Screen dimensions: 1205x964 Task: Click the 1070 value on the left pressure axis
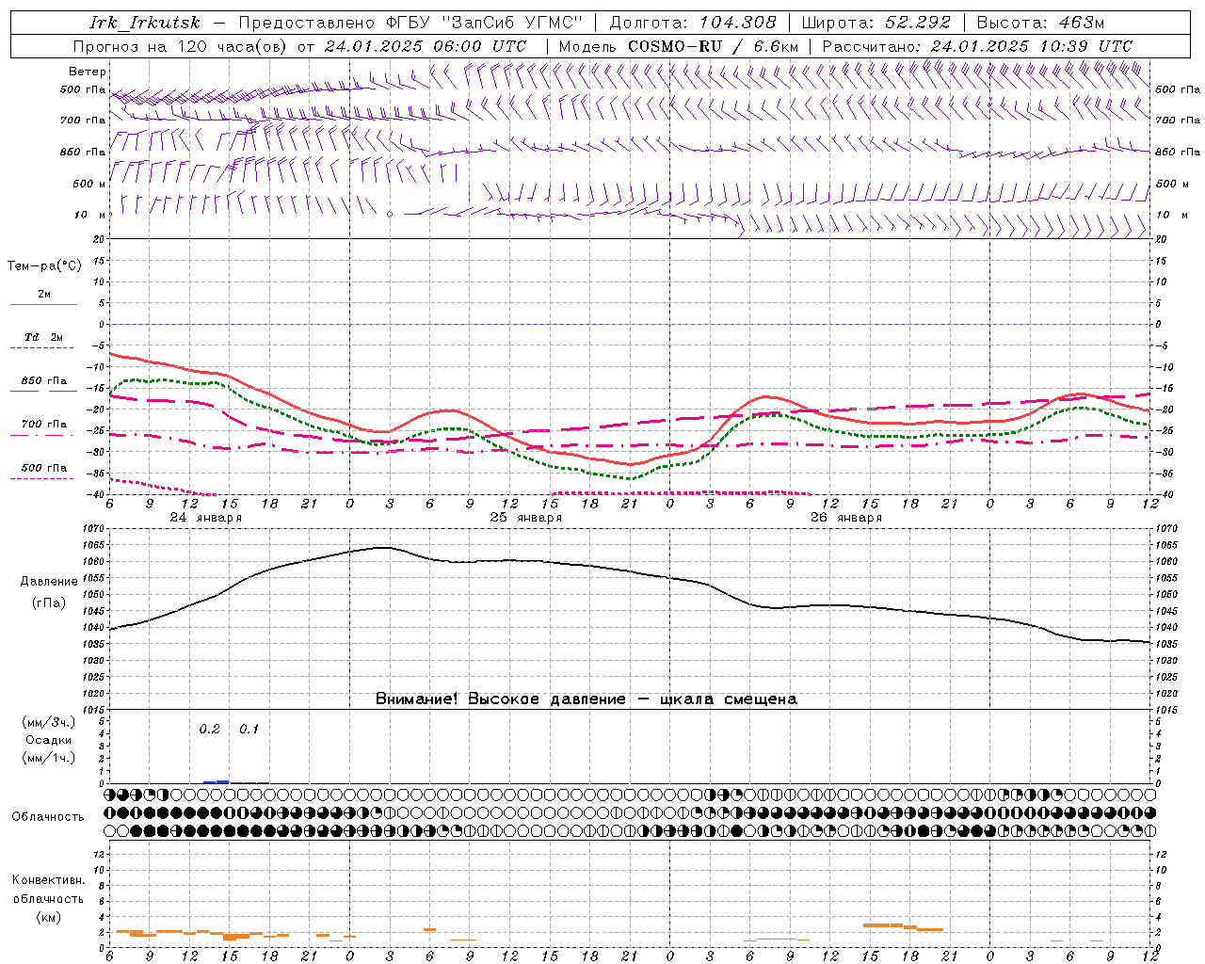[x=95, y=529]
